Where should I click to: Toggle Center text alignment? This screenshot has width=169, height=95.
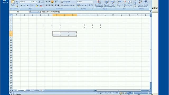click(49, 5)
